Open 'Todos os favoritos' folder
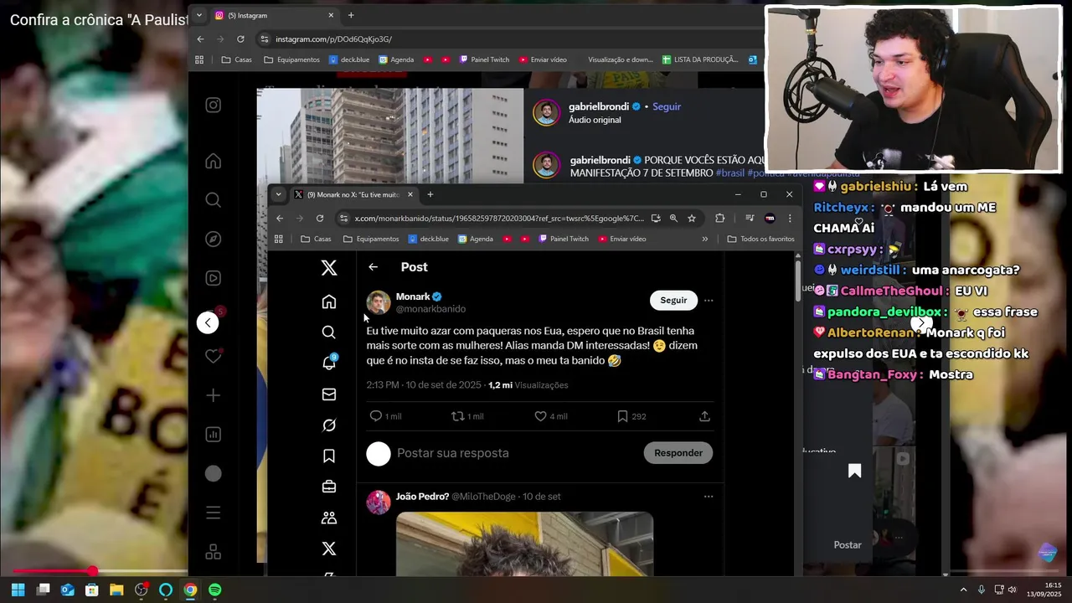The width and height of the screenshot is (1072, 603). coord(760,239)
